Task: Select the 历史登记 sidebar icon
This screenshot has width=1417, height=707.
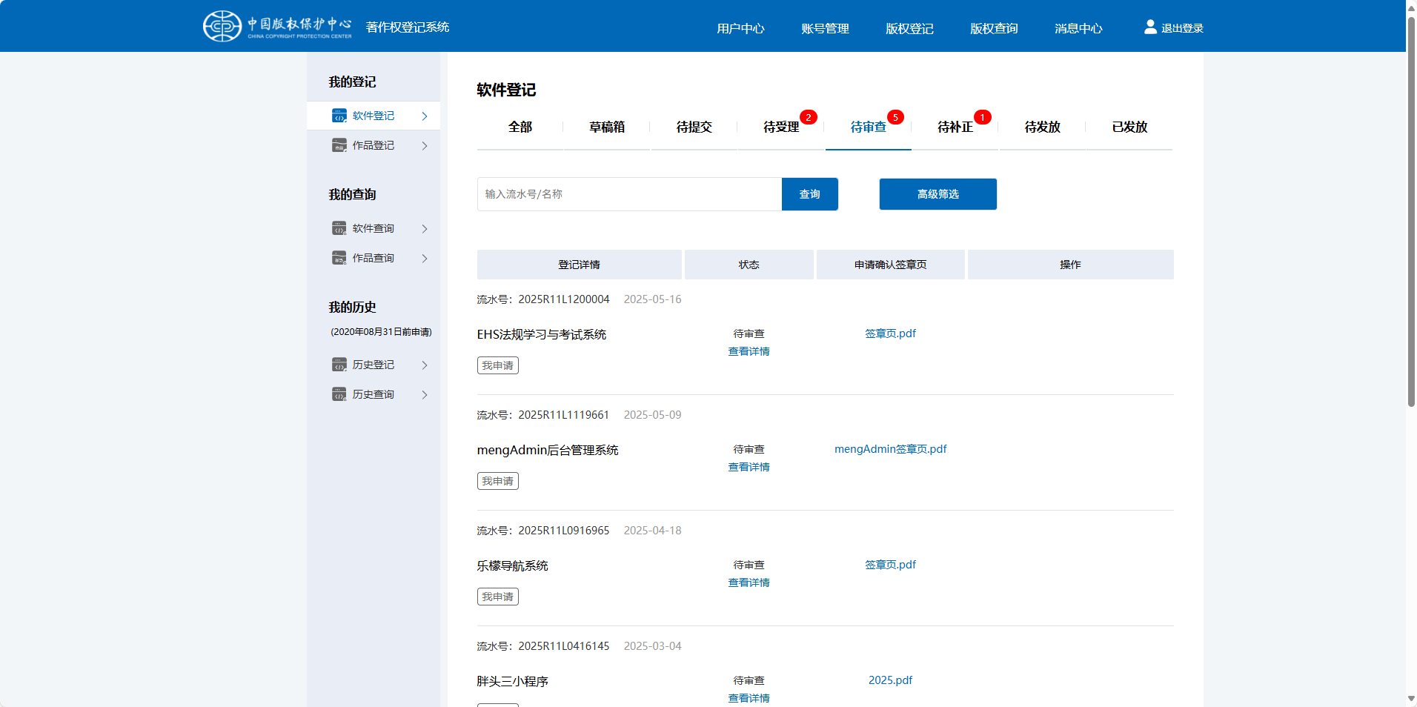Action: [x=339, y=365]
